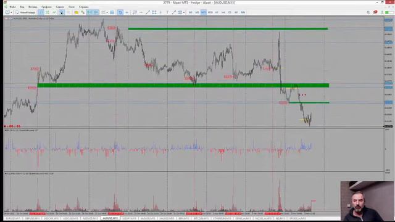This screenshot has width=395, height=222.
Task: Set timeframe to H4
Action: click(x=223, y=12)
